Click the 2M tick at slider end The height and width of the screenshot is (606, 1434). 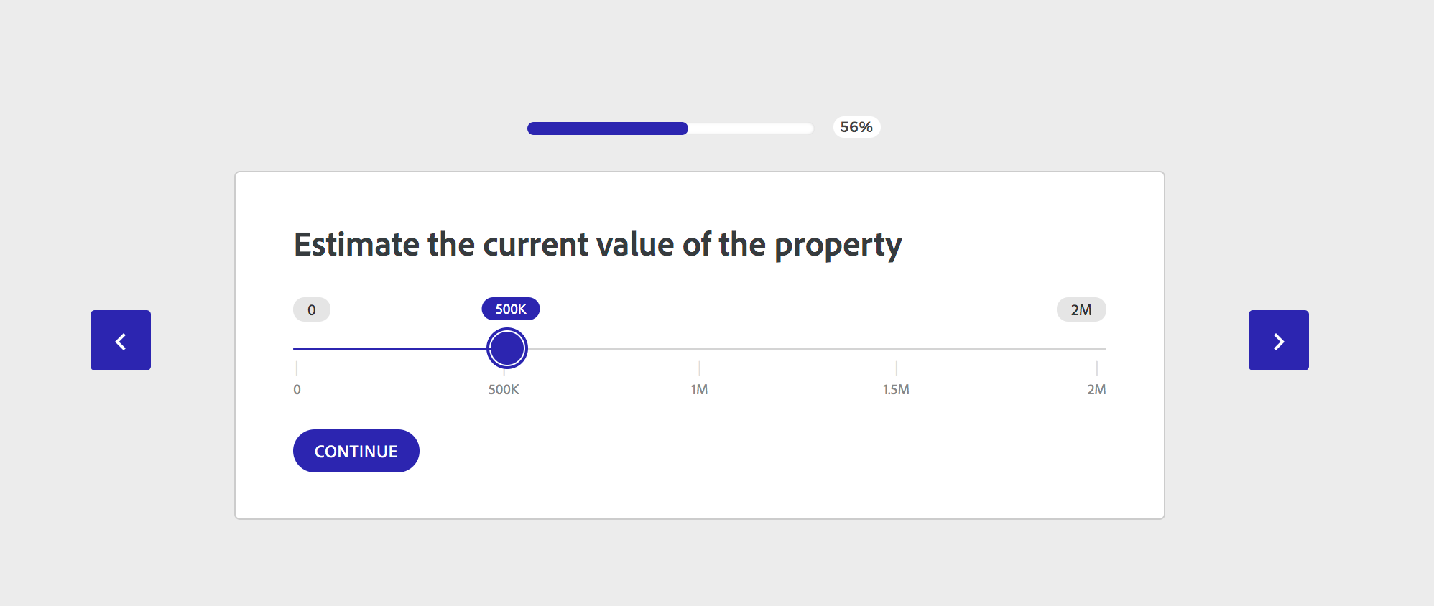tap(1096, 368)
